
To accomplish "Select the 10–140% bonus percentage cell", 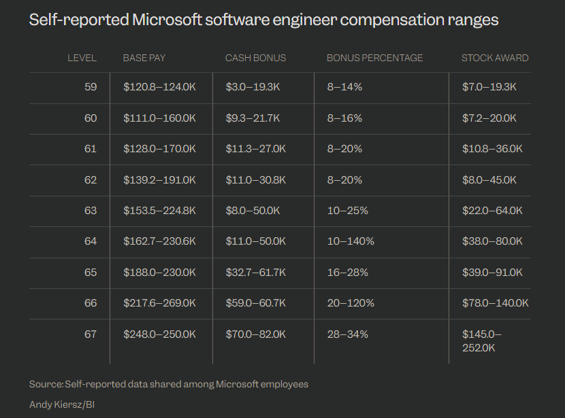I will click(350, 241).
